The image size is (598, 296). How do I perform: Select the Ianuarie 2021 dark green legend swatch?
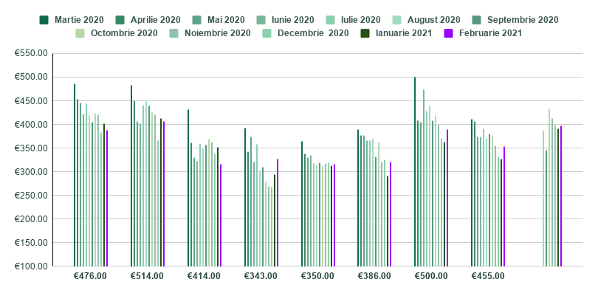tap(365, 33)
